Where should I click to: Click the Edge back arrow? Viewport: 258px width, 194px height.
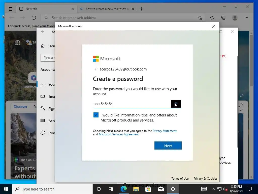pos(12,18)
